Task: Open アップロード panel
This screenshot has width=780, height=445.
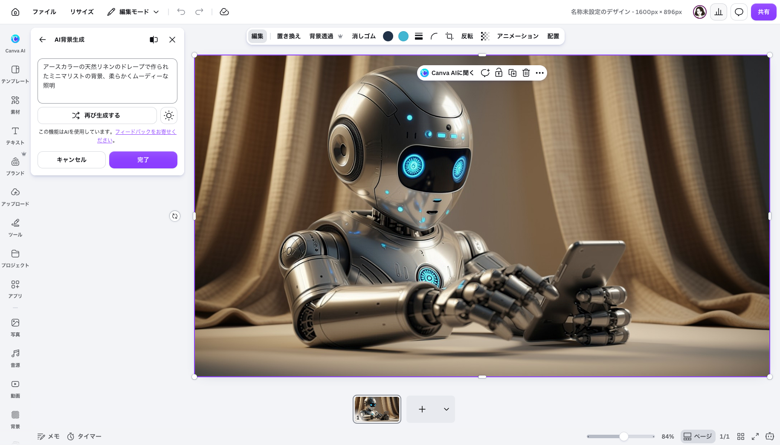Action: click(15, 197)
